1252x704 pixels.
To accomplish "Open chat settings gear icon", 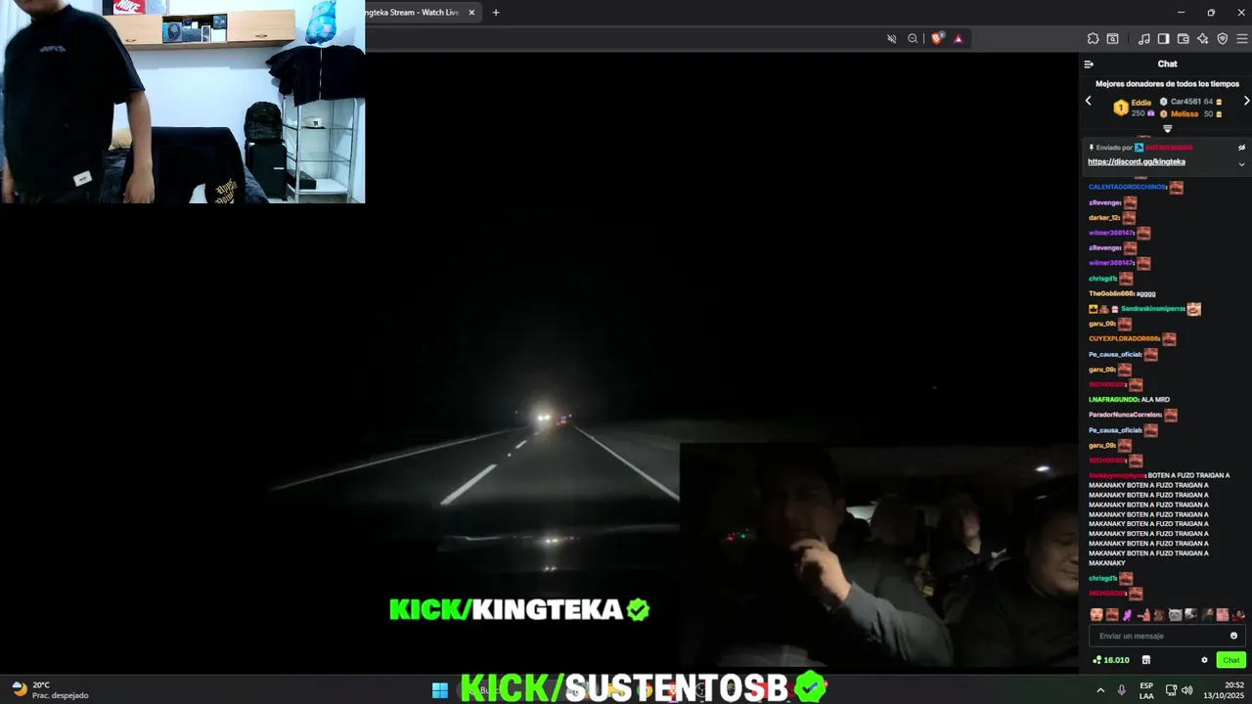I will (x=1204, y=660).
